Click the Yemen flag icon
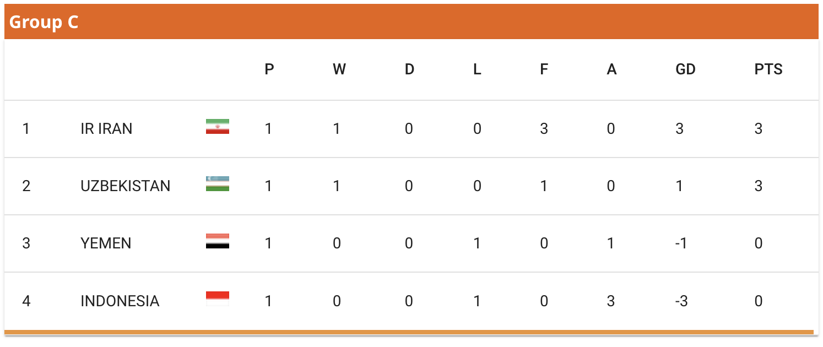The width and height of the screenshot is (823, 347). (x=218, y=241)
